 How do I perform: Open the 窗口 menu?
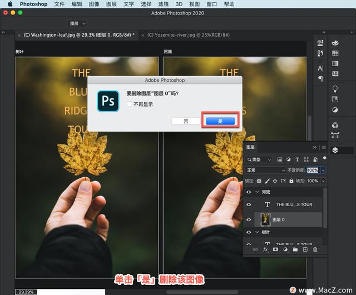tap(211, 4)
